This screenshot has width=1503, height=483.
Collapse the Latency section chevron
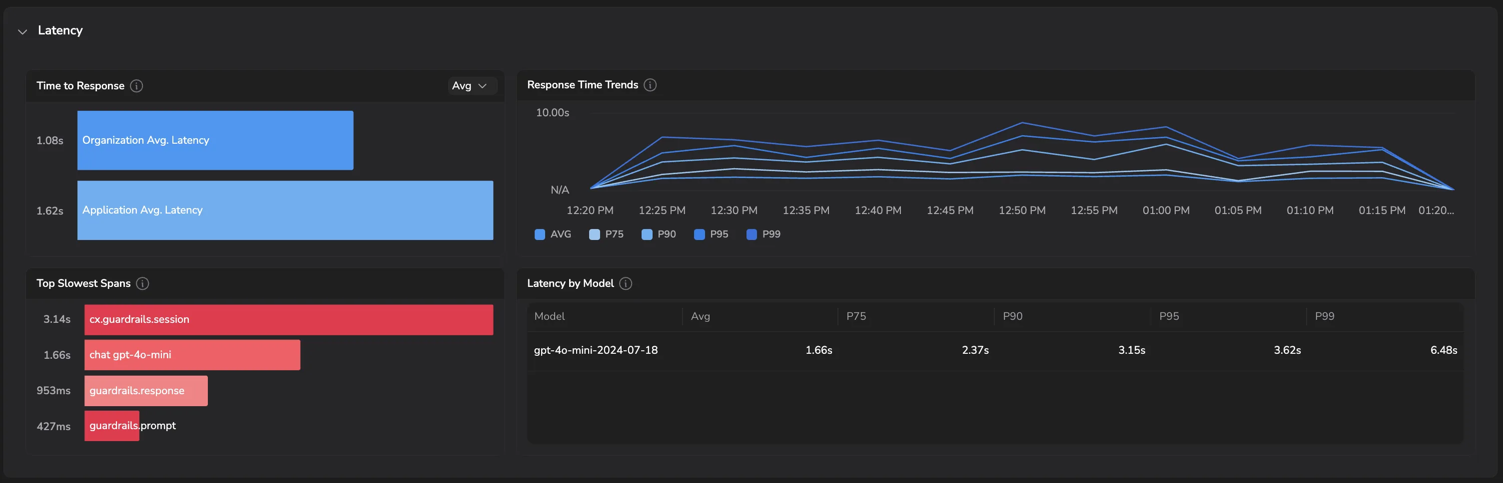pyautogui.click(x=23, y=31)
